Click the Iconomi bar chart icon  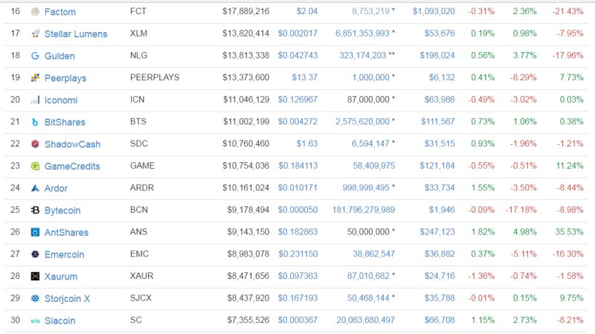(35, 100)
